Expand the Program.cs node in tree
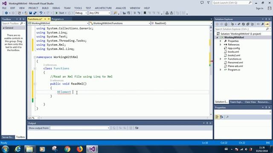Screen dimensions: 273x153 pyautogui.click(x=221, y=70)
